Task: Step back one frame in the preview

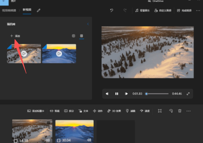Action: pos(107,94)
